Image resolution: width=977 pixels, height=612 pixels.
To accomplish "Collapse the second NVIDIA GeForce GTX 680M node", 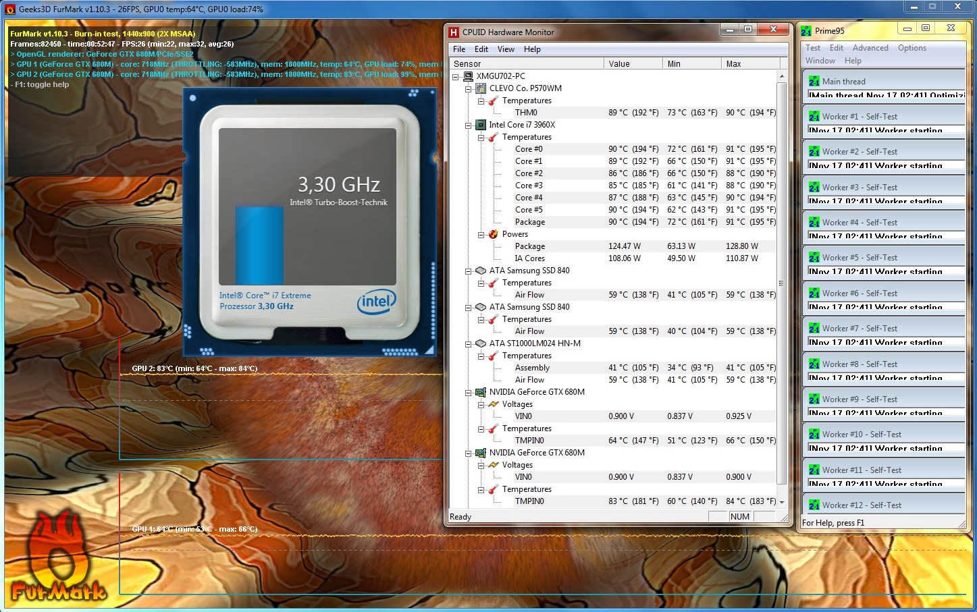I will click(468, 453).
